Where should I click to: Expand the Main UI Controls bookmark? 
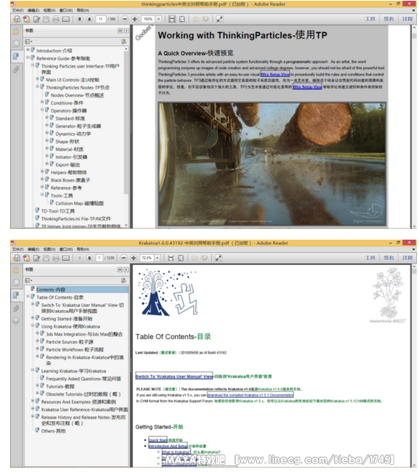point(37,79)
